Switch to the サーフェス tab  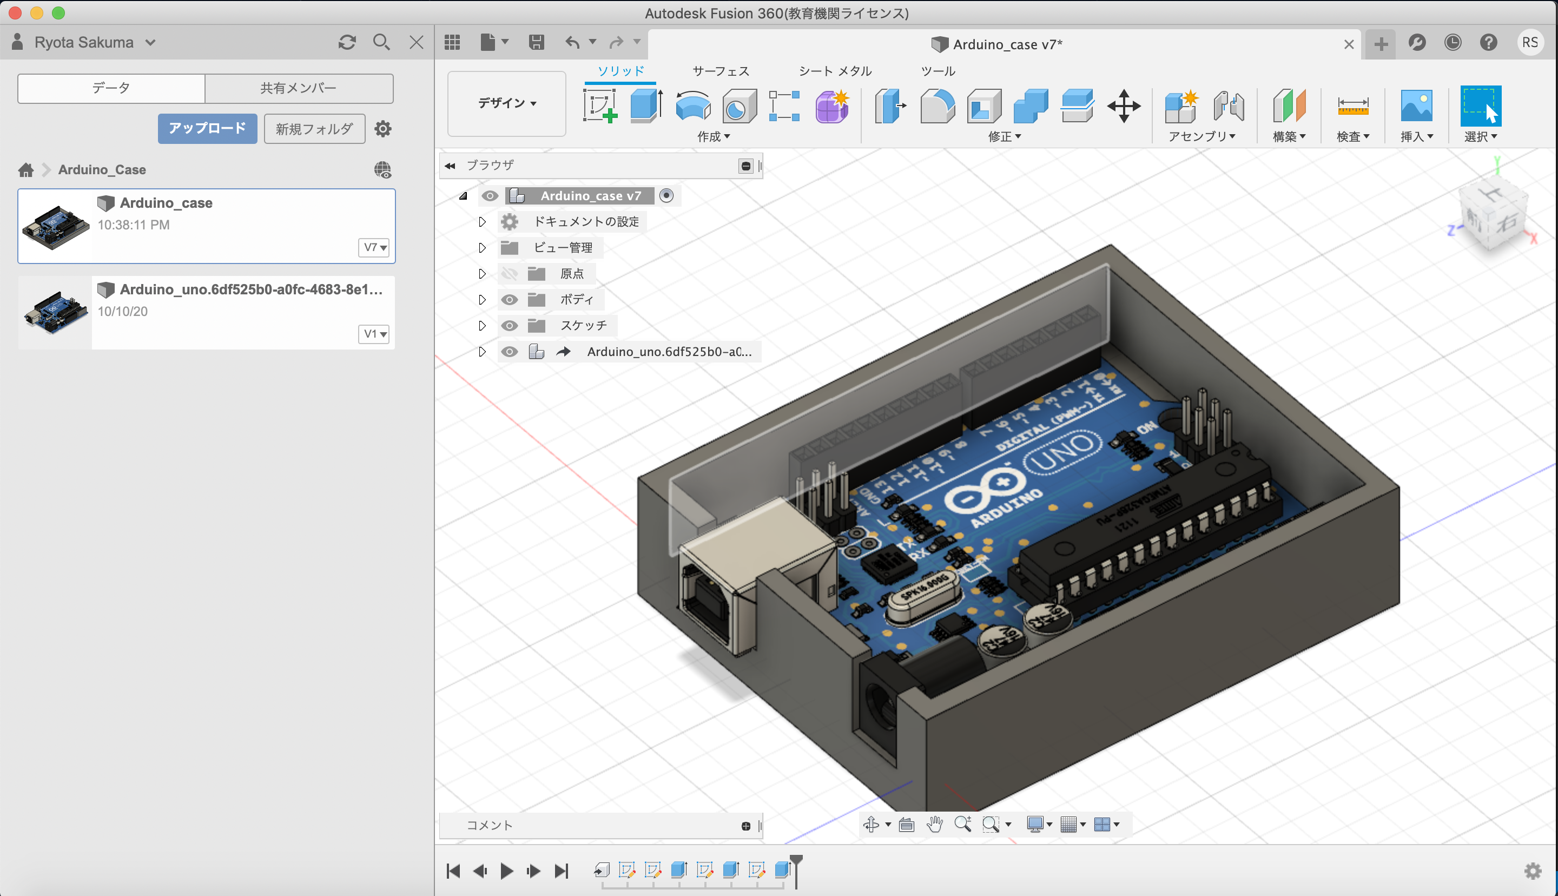(x=721, y=71)
